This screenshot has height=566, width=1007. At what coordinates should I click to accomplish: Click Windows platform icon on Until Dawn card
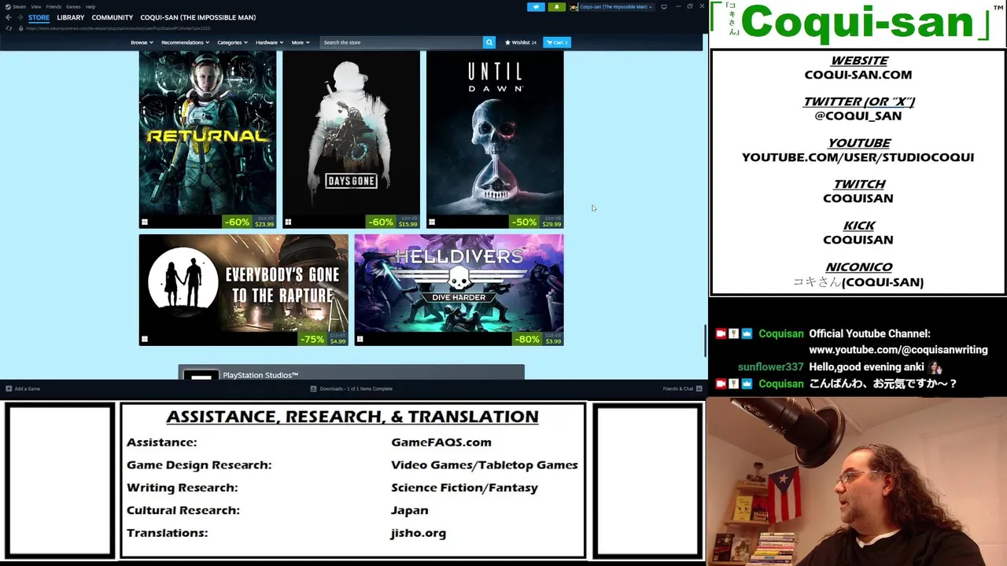[x=432, y=222]
